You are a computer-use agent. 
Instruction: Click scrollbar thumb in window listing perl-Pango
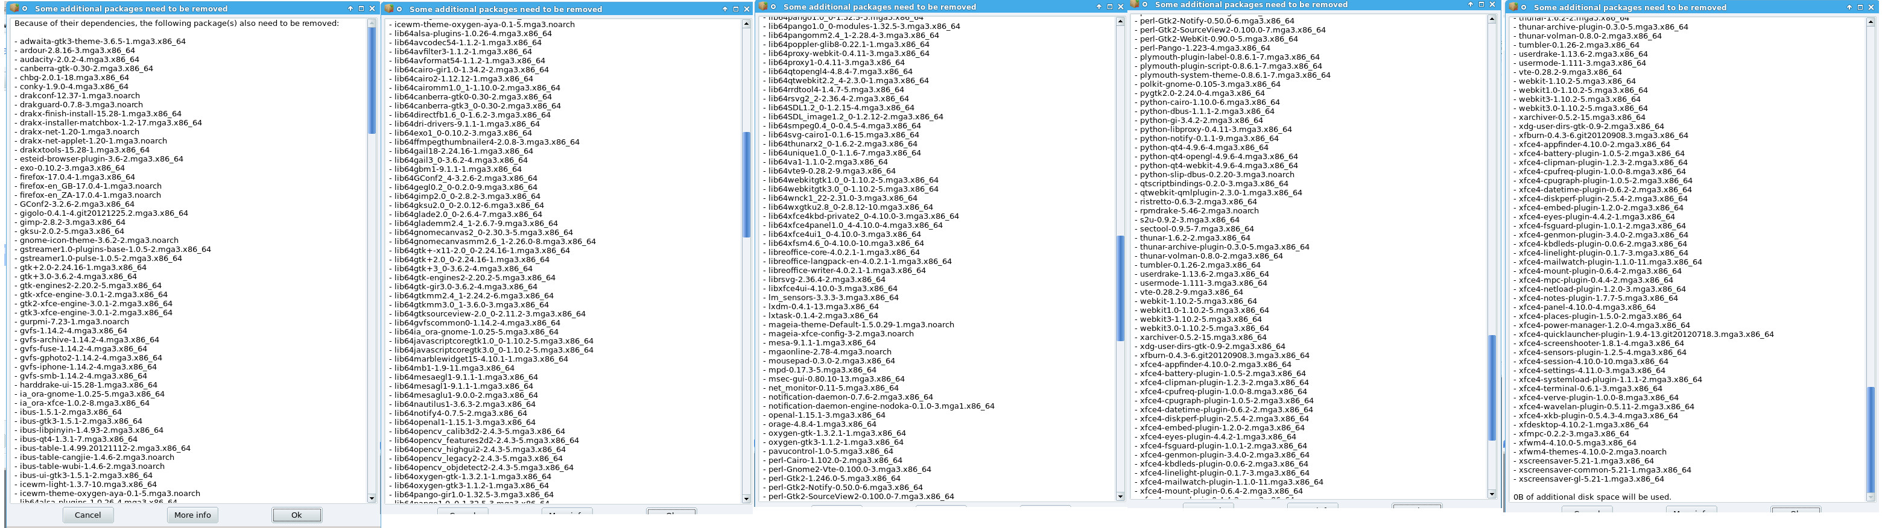point(1491,388)
